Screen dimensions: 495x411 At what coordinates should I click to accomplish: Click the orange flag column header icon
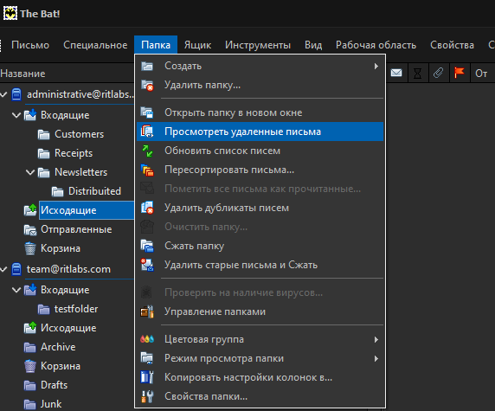[459, 73]
